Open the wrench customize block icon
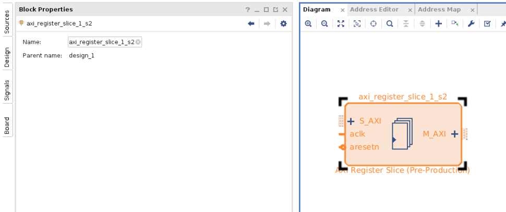Viewport: 506px width, 212px height. tap(471, 24)
